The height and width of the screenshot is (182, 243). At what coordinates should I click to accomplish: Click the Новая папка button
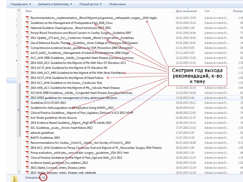coord(117,4)
